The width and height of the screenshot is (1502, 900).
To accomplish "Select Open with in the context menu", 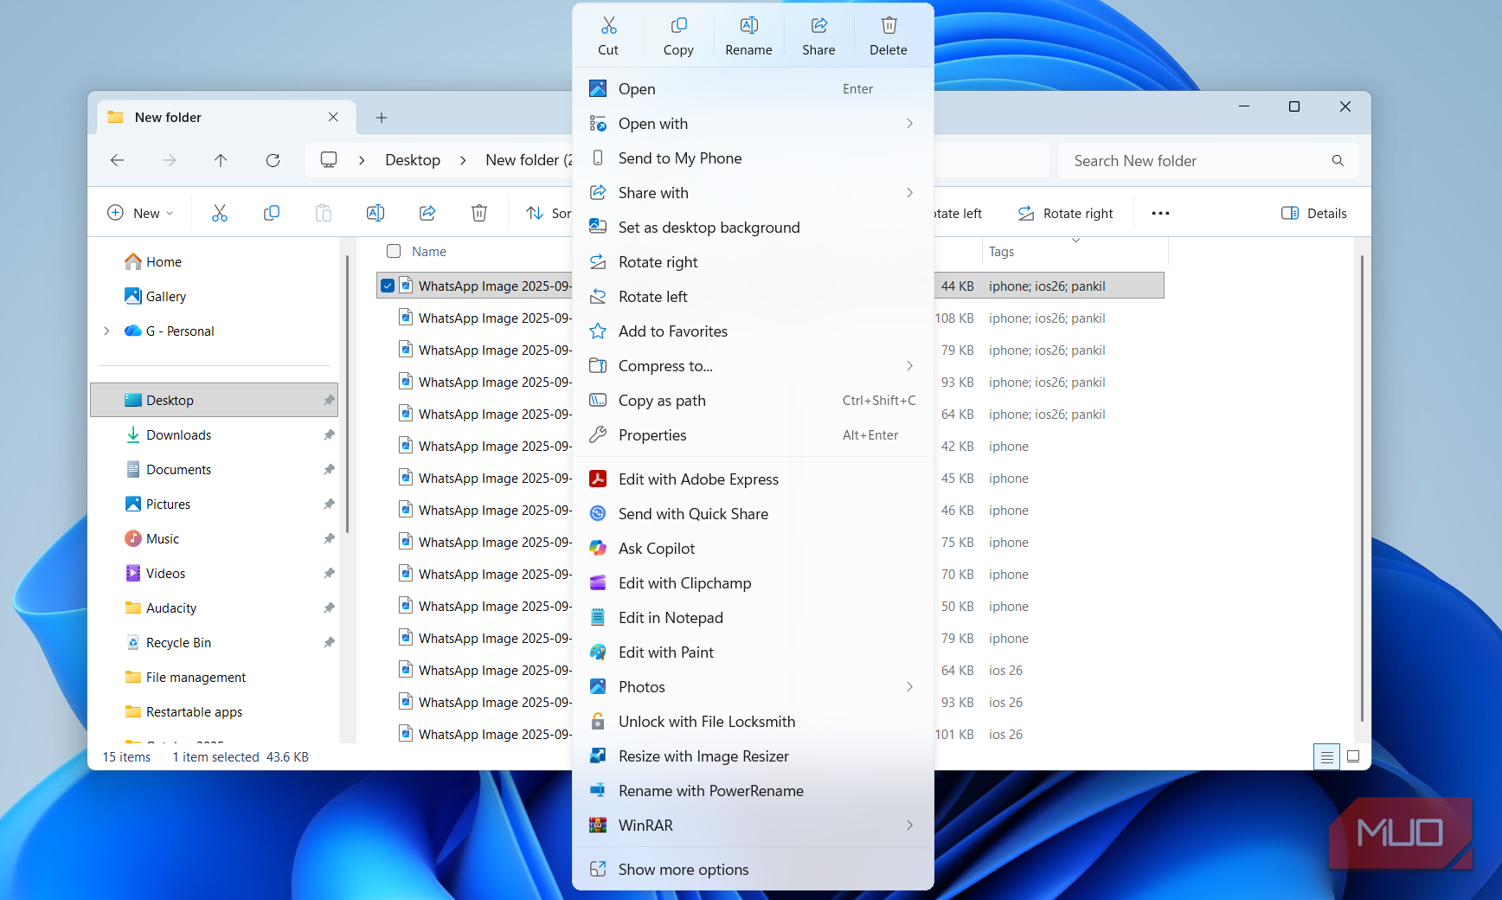I will 653,123.
